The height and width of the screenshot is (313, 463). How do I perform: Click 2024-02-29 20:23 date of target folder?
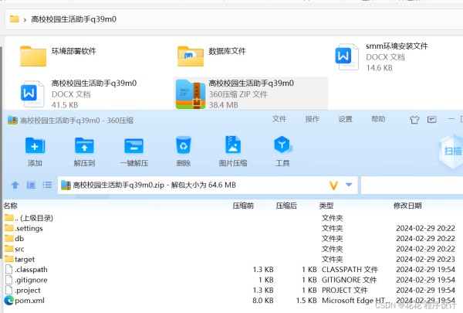[x=425, y=259]
